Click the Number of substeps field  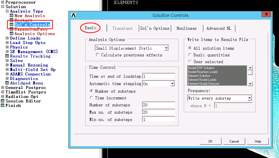[159, 105]
